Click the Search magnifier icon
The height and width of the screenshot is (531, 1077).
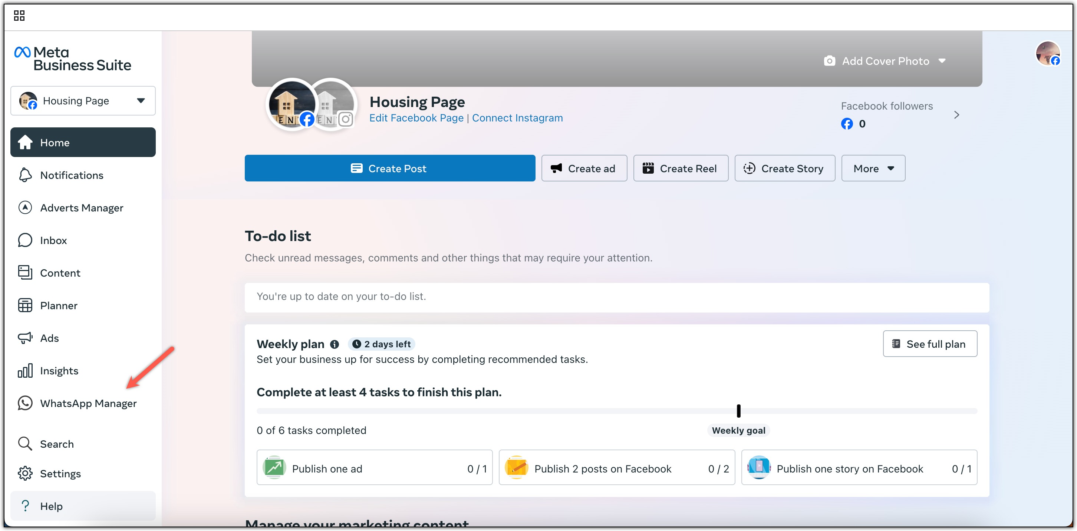25,443
